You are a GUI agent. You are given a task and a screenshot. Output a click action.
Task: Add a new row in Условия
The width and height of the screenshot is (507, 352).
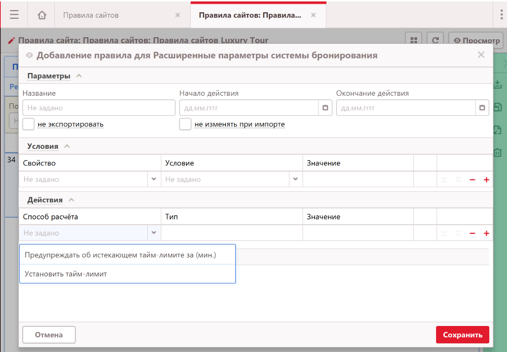pos(486,180)
